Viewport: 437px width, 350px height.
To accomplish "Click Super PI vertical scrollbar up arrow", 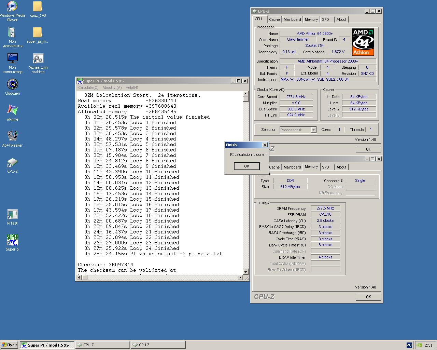I will point(245,94).
